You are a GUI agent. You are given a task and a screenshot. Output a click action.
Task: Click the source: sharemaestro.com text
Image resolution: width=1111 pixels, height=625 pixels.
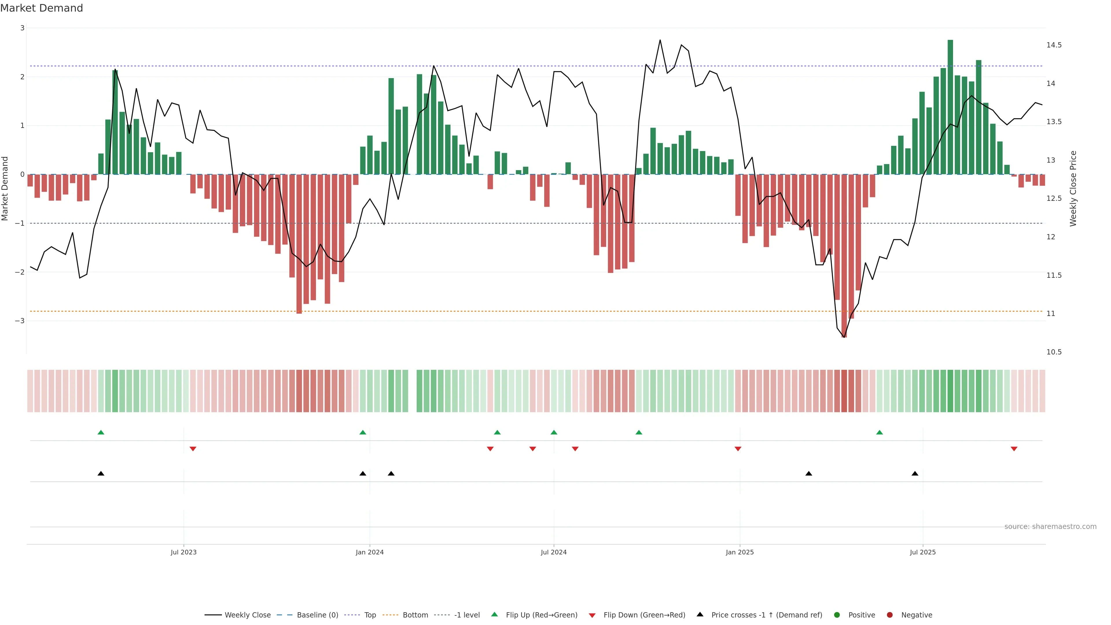[x=1050, y=526]
